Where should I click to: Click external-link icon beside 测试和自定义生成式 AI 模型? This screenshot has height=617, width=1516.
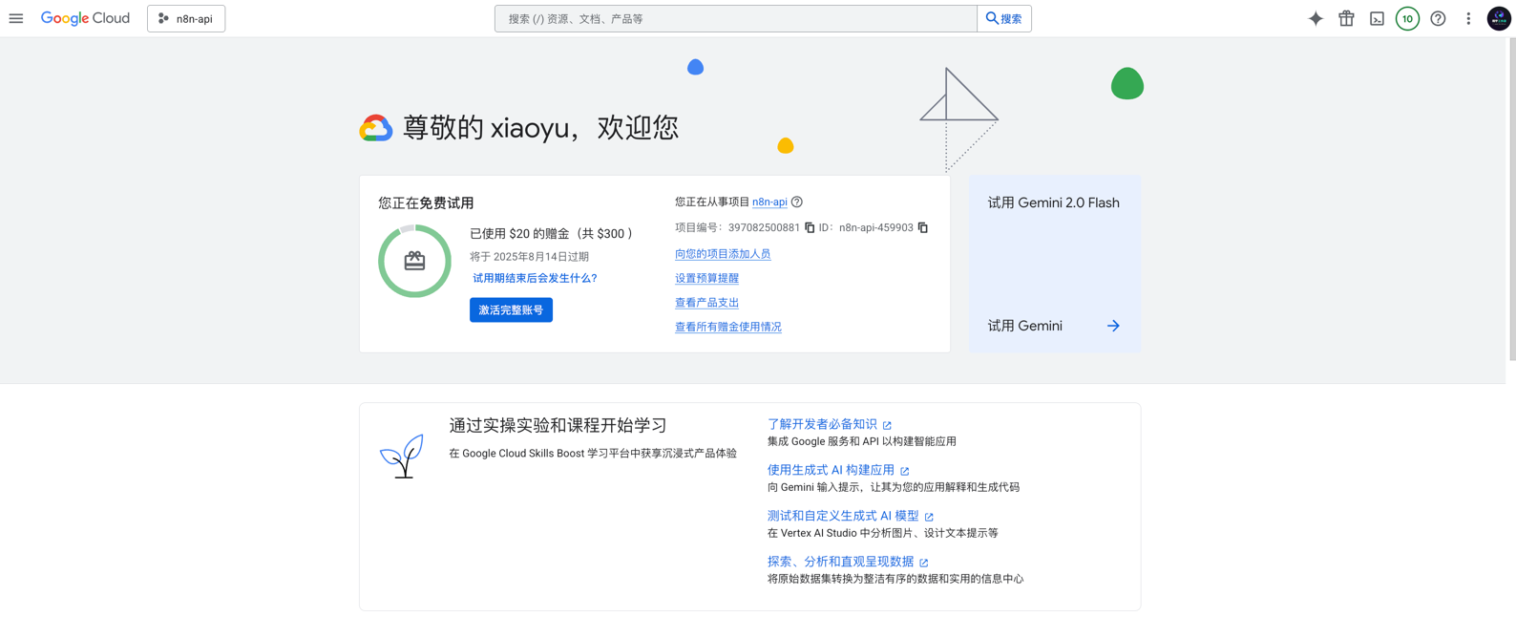929,517
